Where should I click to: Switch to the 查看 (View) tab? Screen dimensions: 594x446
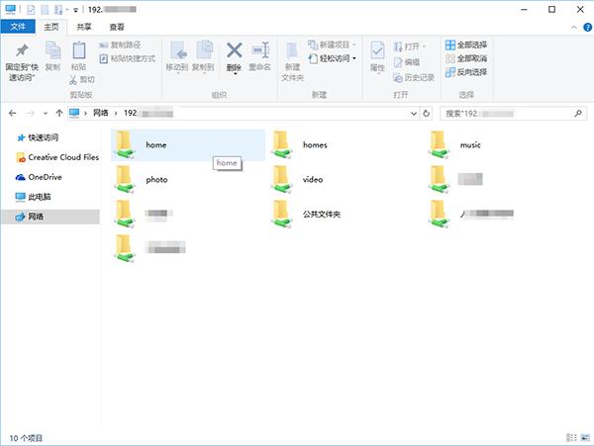point(117,28)
